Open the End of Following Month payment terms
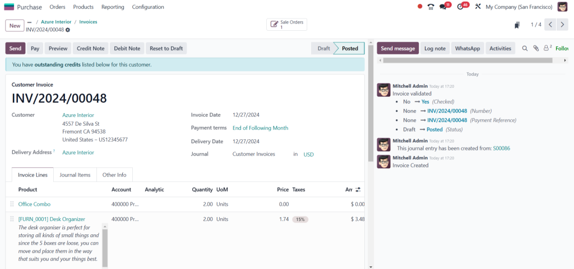 [x=260, y=128]
